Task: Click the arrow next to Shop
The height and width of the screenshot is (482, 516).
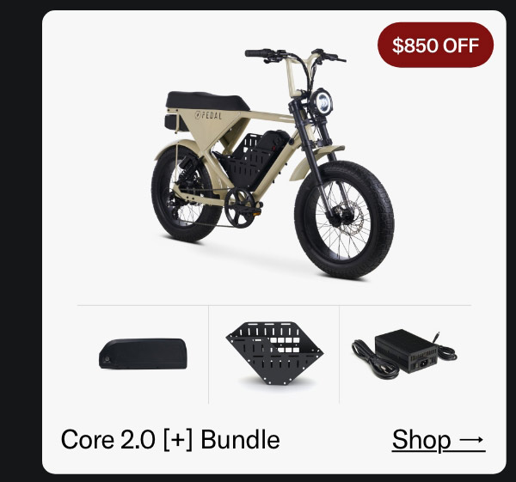Action: (x=472, y=440)
